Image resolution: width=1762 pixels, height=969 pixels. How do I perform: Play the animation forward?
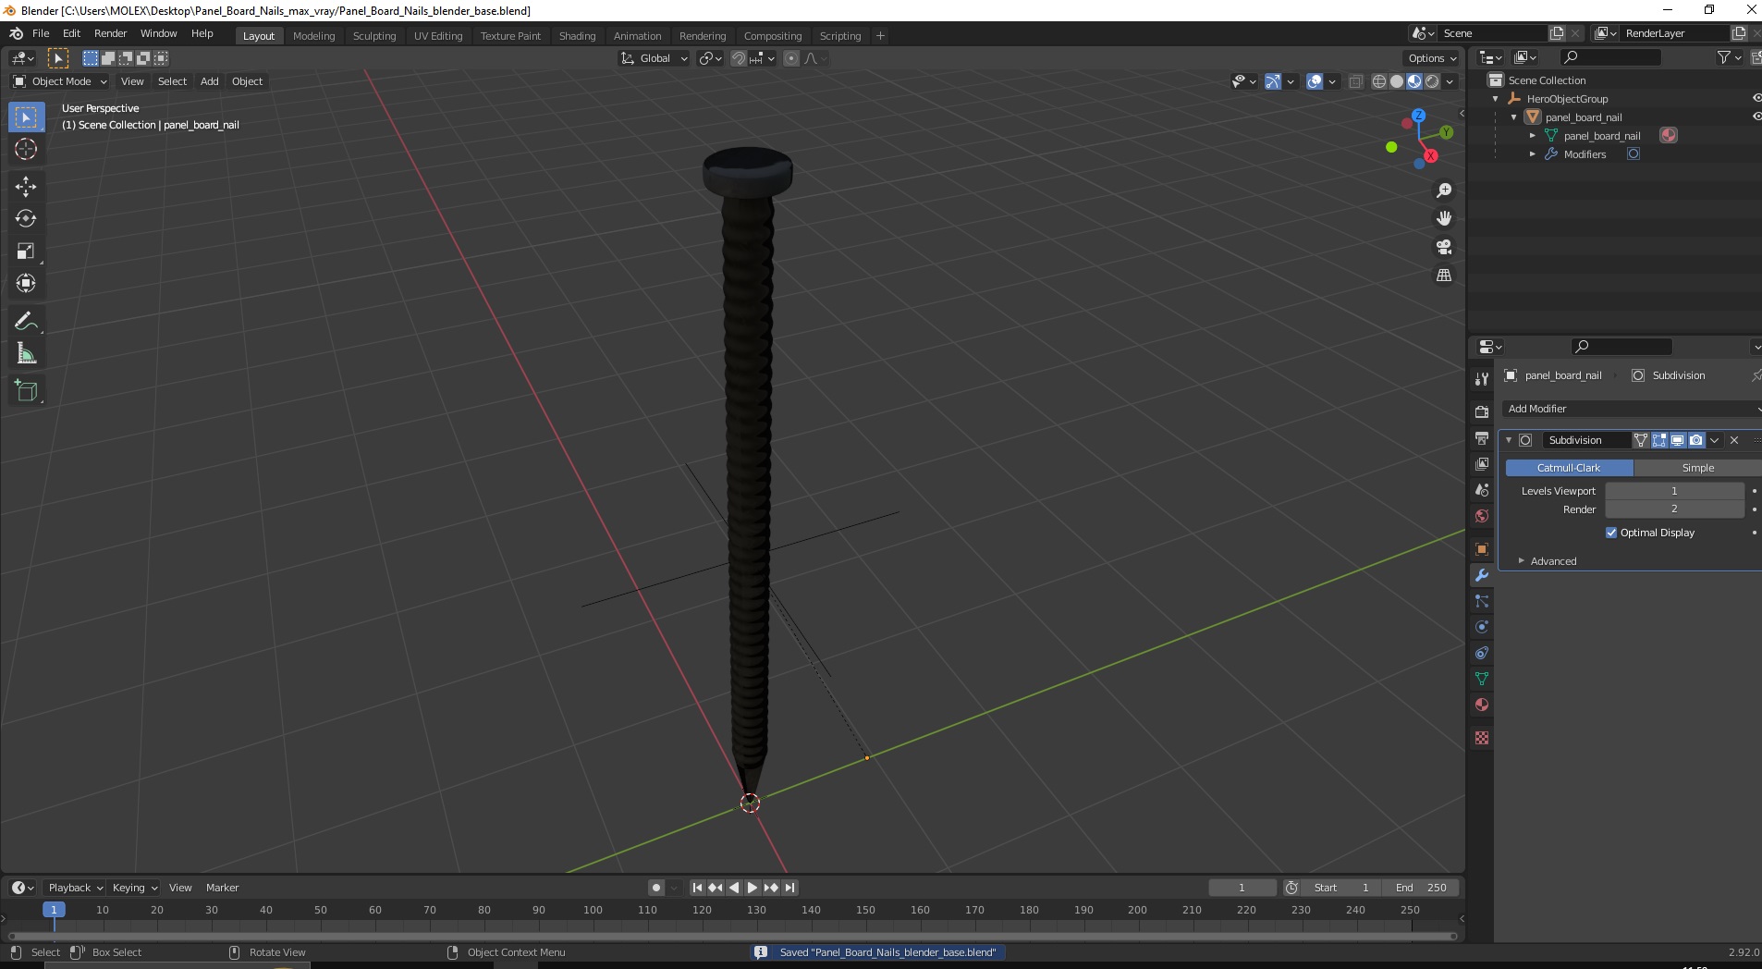(753, 888)
